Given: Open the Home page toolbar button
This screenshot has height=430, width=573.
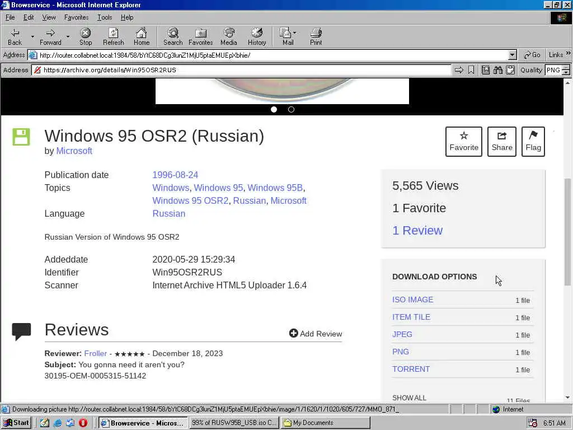Looking at the screenshot, I should point(142,37).
